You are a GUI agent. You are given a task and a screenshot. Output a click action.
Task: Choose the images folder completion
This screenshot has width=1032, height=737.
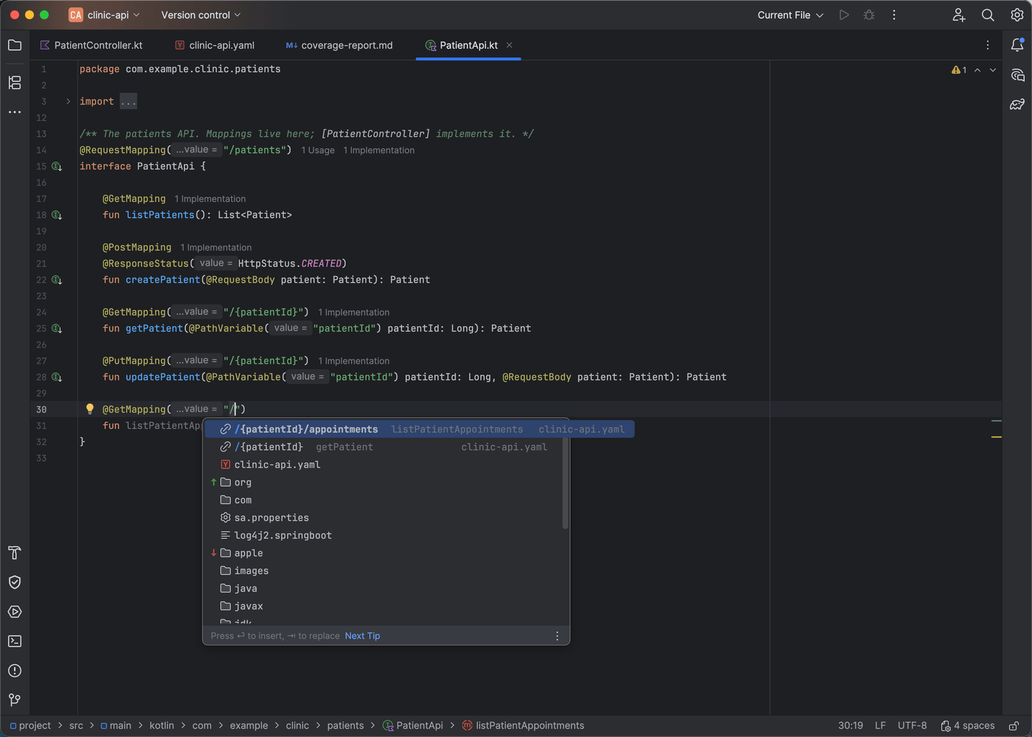(385, 571)
